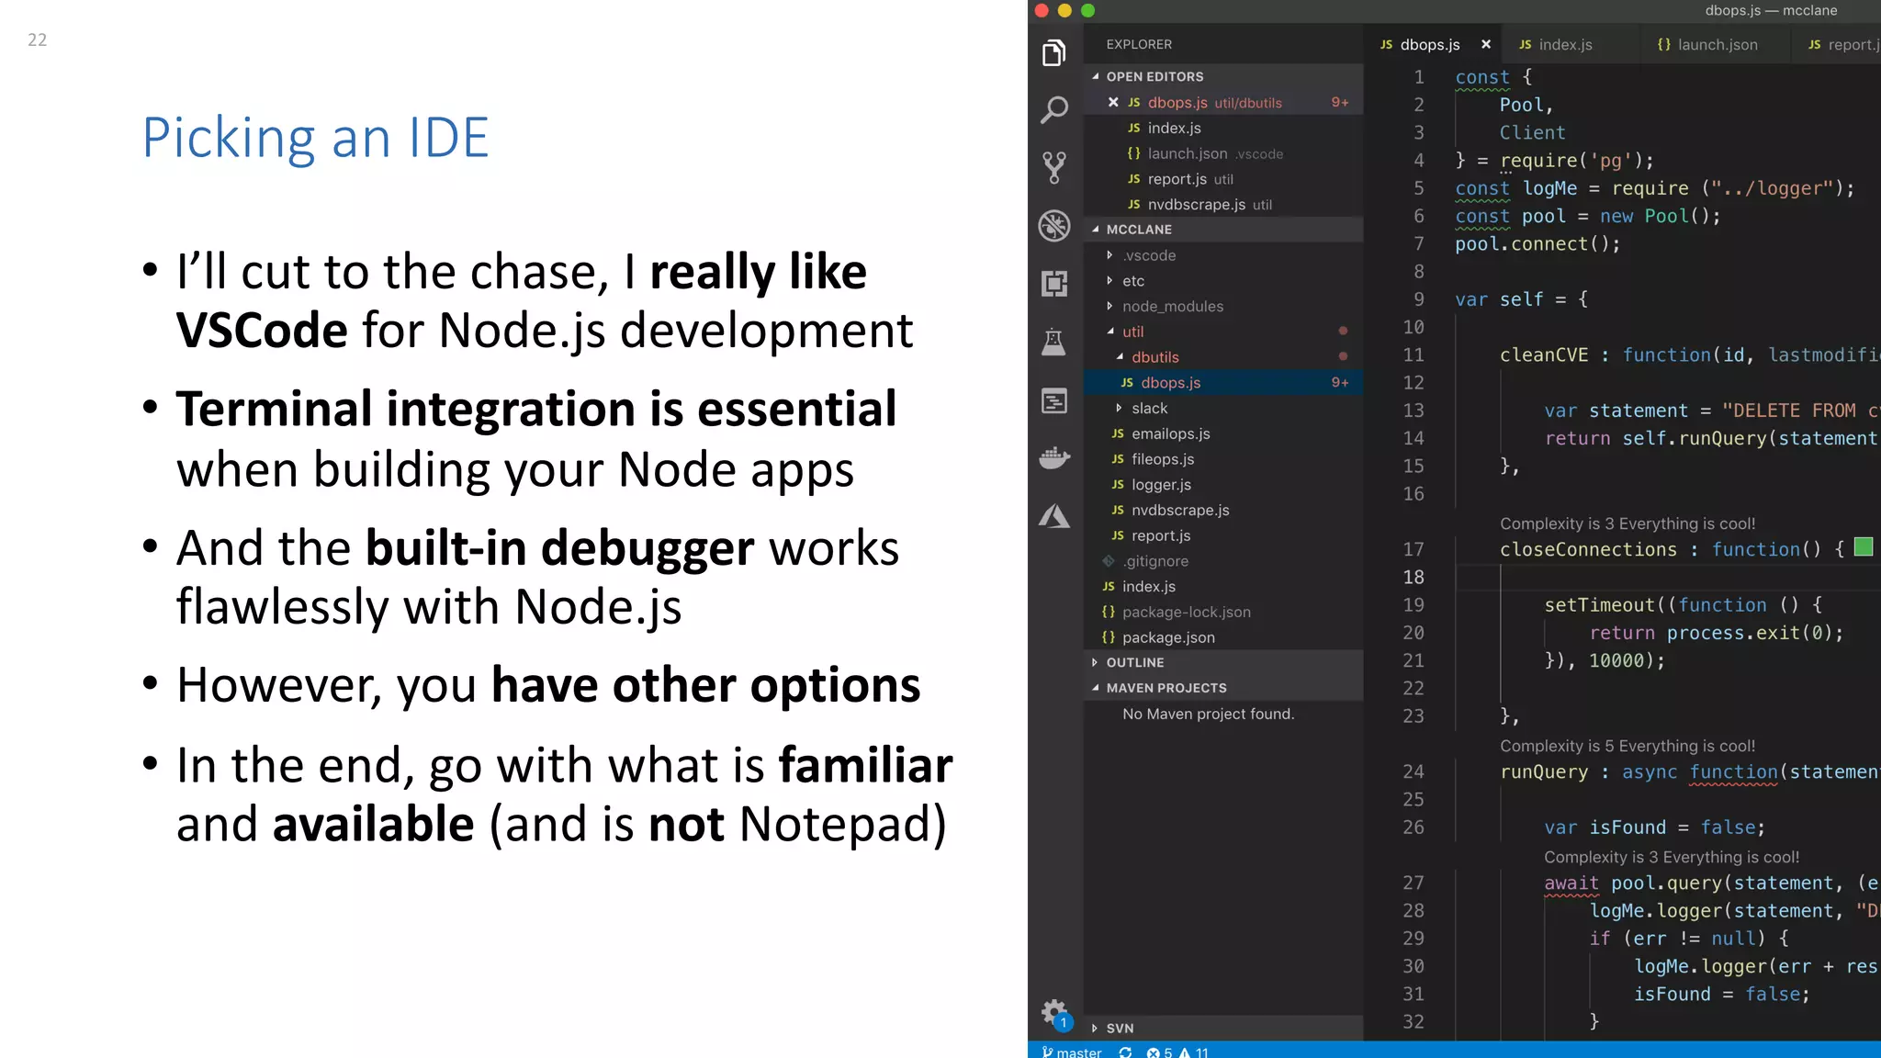The height and width of the screenshot is (1058, 1881).
Task: Open the Source Control view icon
Action: (1054, 167)
